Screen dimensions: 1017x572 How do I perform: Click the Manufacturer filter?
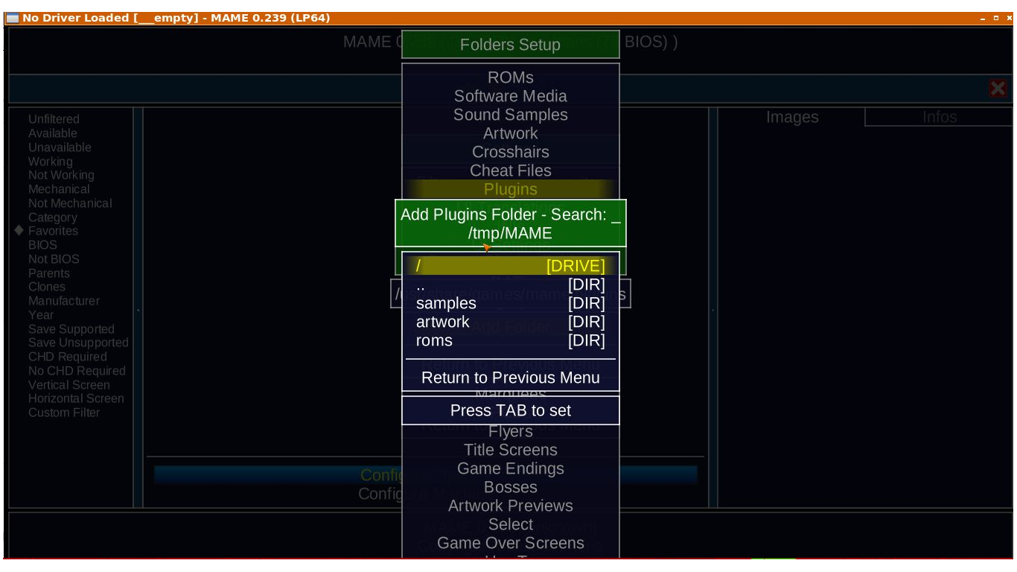pos(64,301)
